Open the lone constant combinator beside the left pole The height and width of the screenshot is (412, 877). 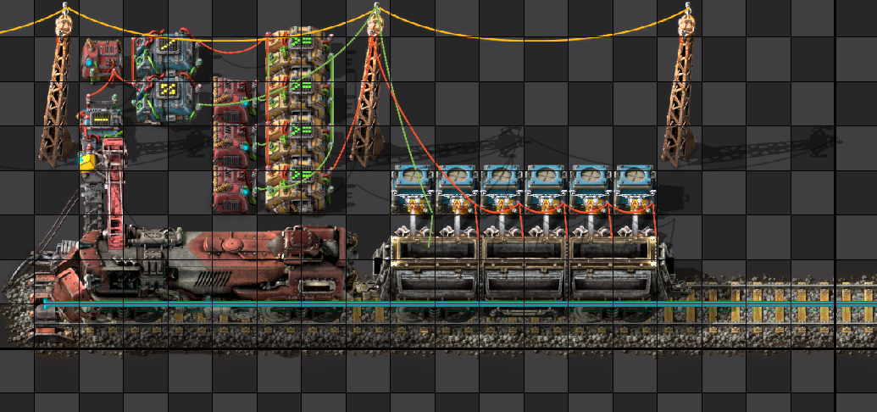click(x=101, y=59)
